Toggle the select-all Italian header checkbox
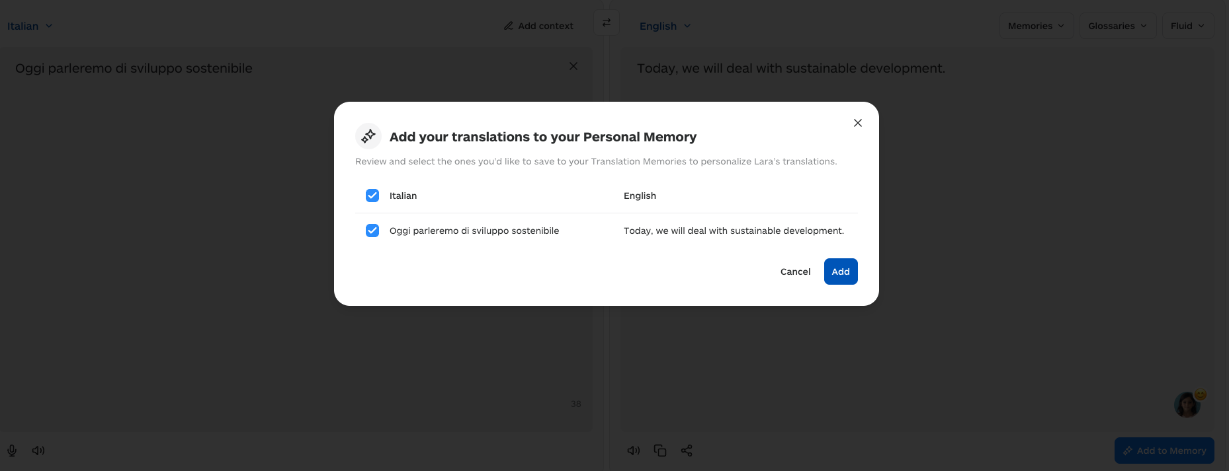1229x471 pixels. point(372,196)
